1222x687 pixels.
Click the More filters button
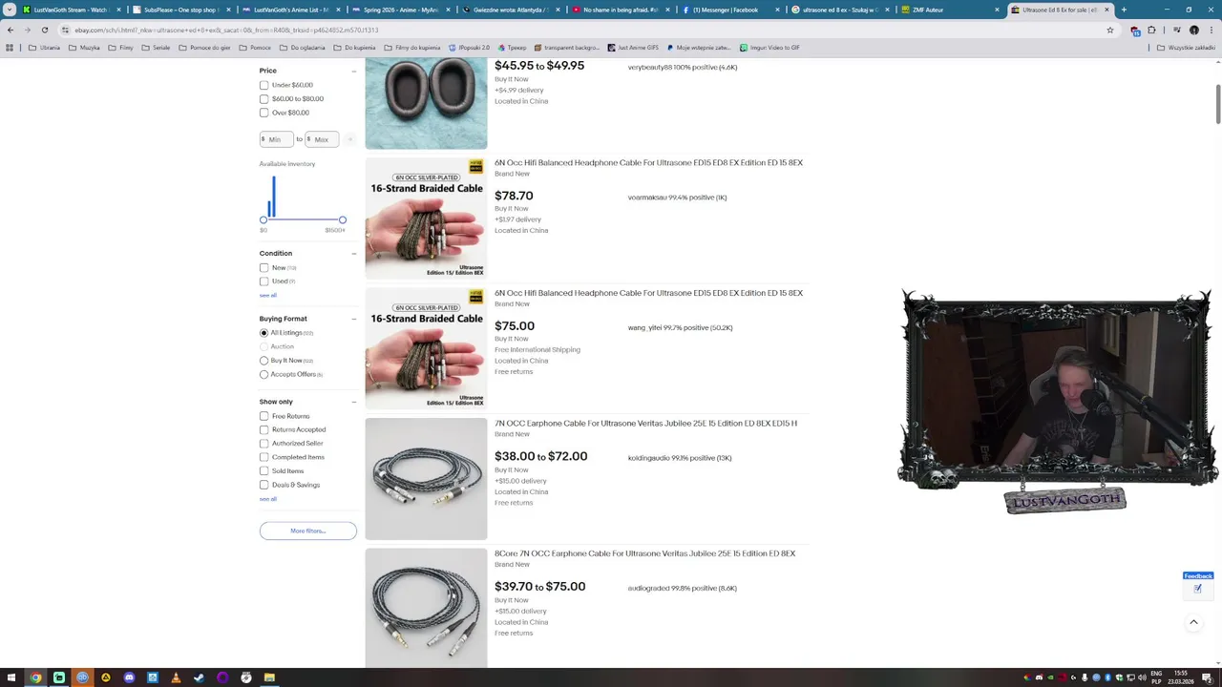(307, 531)
